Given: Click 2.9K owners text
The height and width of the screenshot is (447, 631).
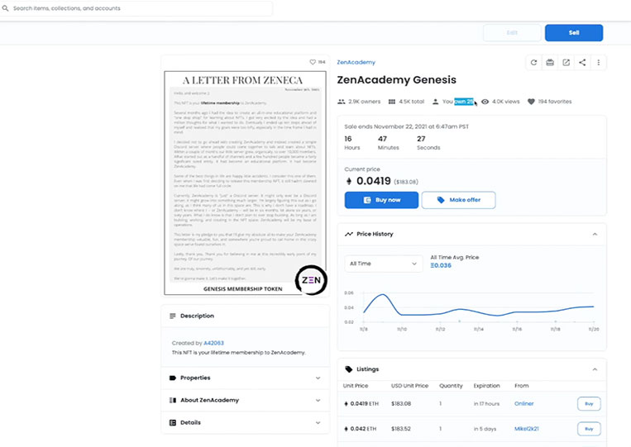Looking at the screenshot, I should [x=364, y=102].
